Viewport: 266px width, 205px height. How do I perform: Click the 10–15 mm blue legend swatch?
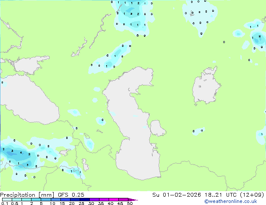coord(56,200)
